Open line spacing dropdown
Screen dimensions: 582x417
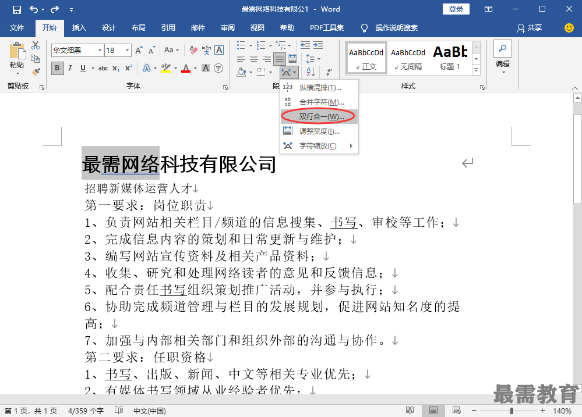click(313, 59)
